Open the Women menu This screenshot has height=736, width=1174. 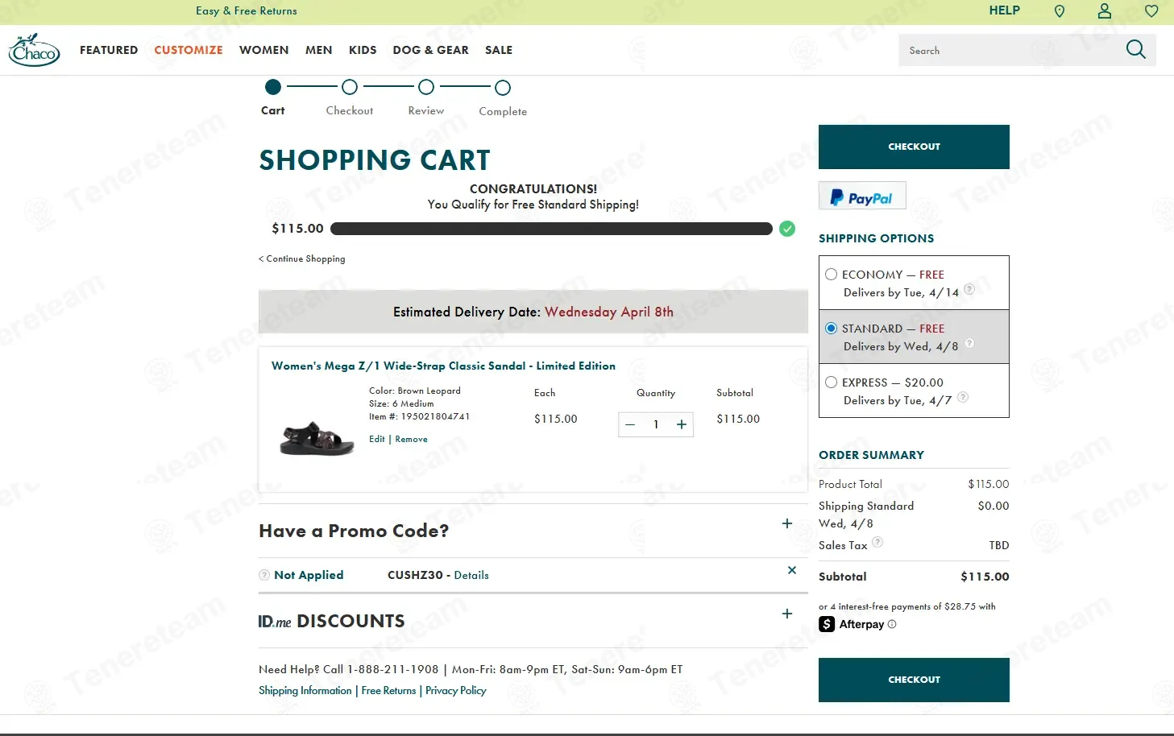263,50
